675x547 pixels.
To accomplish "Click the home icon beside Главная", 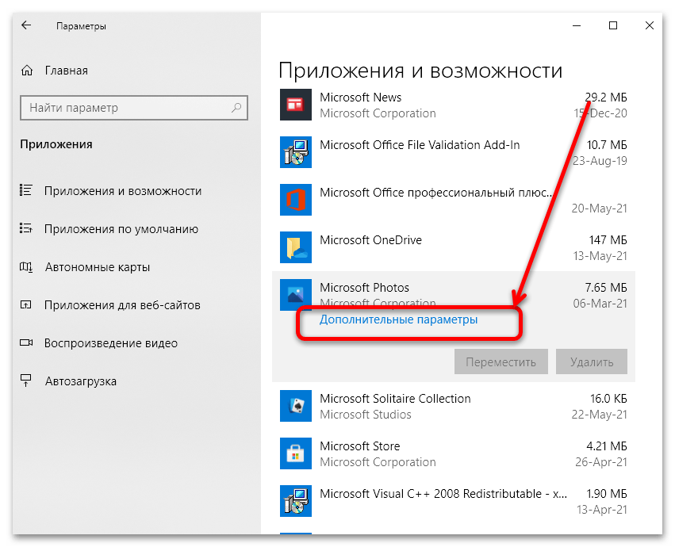I will point(27,70).
